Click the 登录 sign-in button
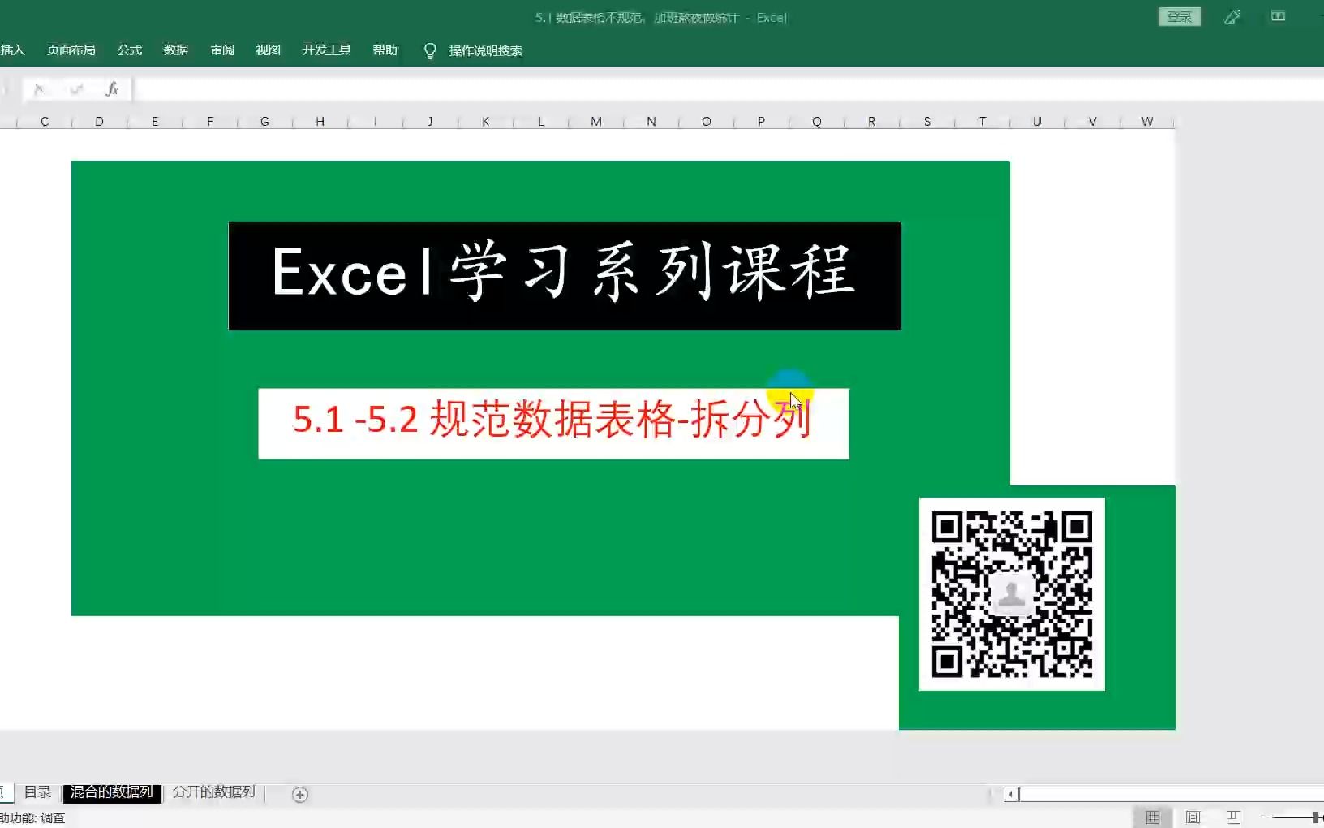Viewport: 1324px width, 828px height. pos(1179,16)
